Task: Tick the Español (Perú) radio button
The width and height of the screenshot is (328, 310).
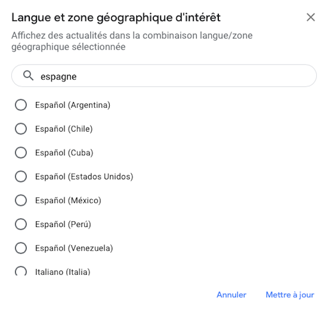Action: coord(21,224)
